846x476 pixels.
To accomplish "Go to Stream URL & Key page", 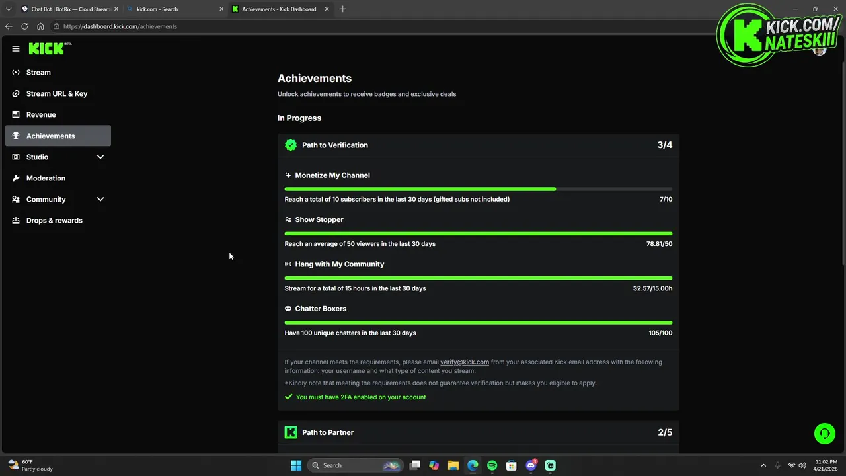I will [57, 93].
